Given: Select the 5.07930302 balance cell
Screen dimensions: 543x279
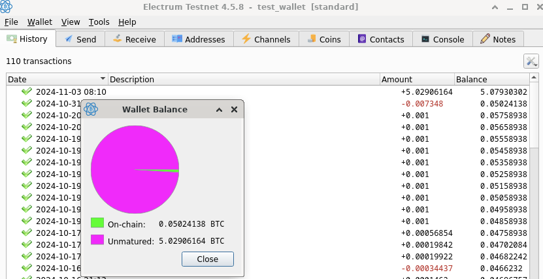Looking at the screenshot, I should point(504,92).
